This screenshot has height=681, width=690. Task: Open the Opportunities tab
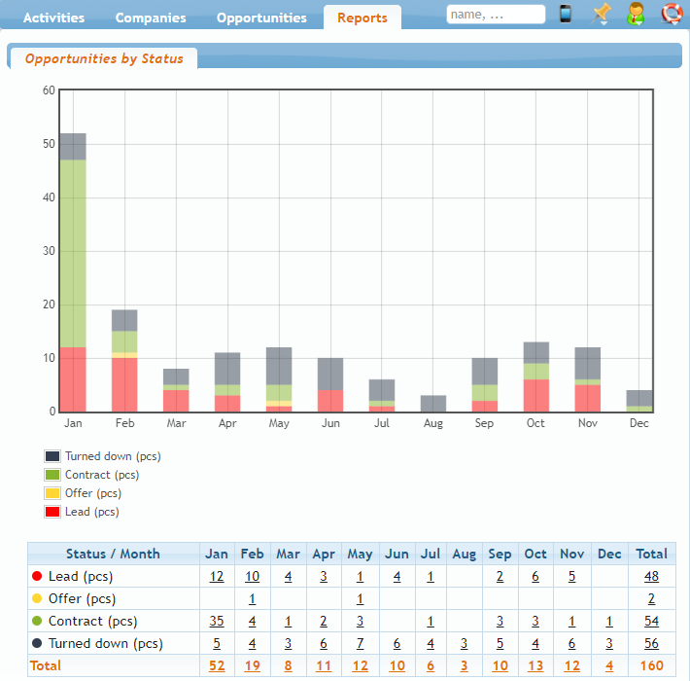coord(261,18)
